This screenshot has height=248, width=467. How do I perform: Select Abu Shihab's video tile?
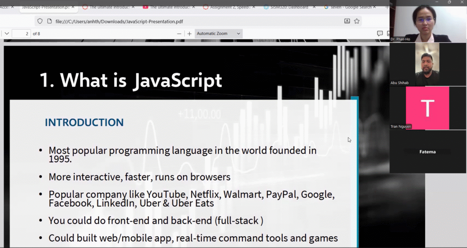427,64
